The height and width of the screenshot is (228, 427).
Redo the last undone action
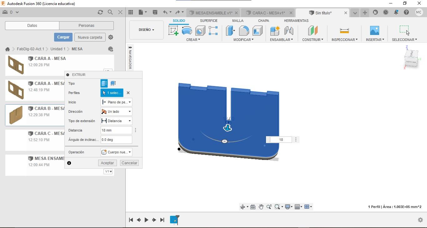click(178, 12)
